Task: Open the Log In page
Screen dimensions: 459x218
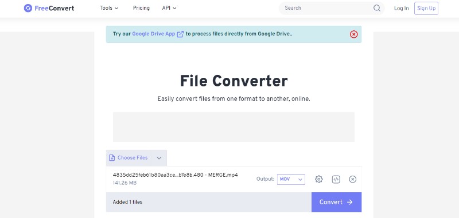Action: 401,8
